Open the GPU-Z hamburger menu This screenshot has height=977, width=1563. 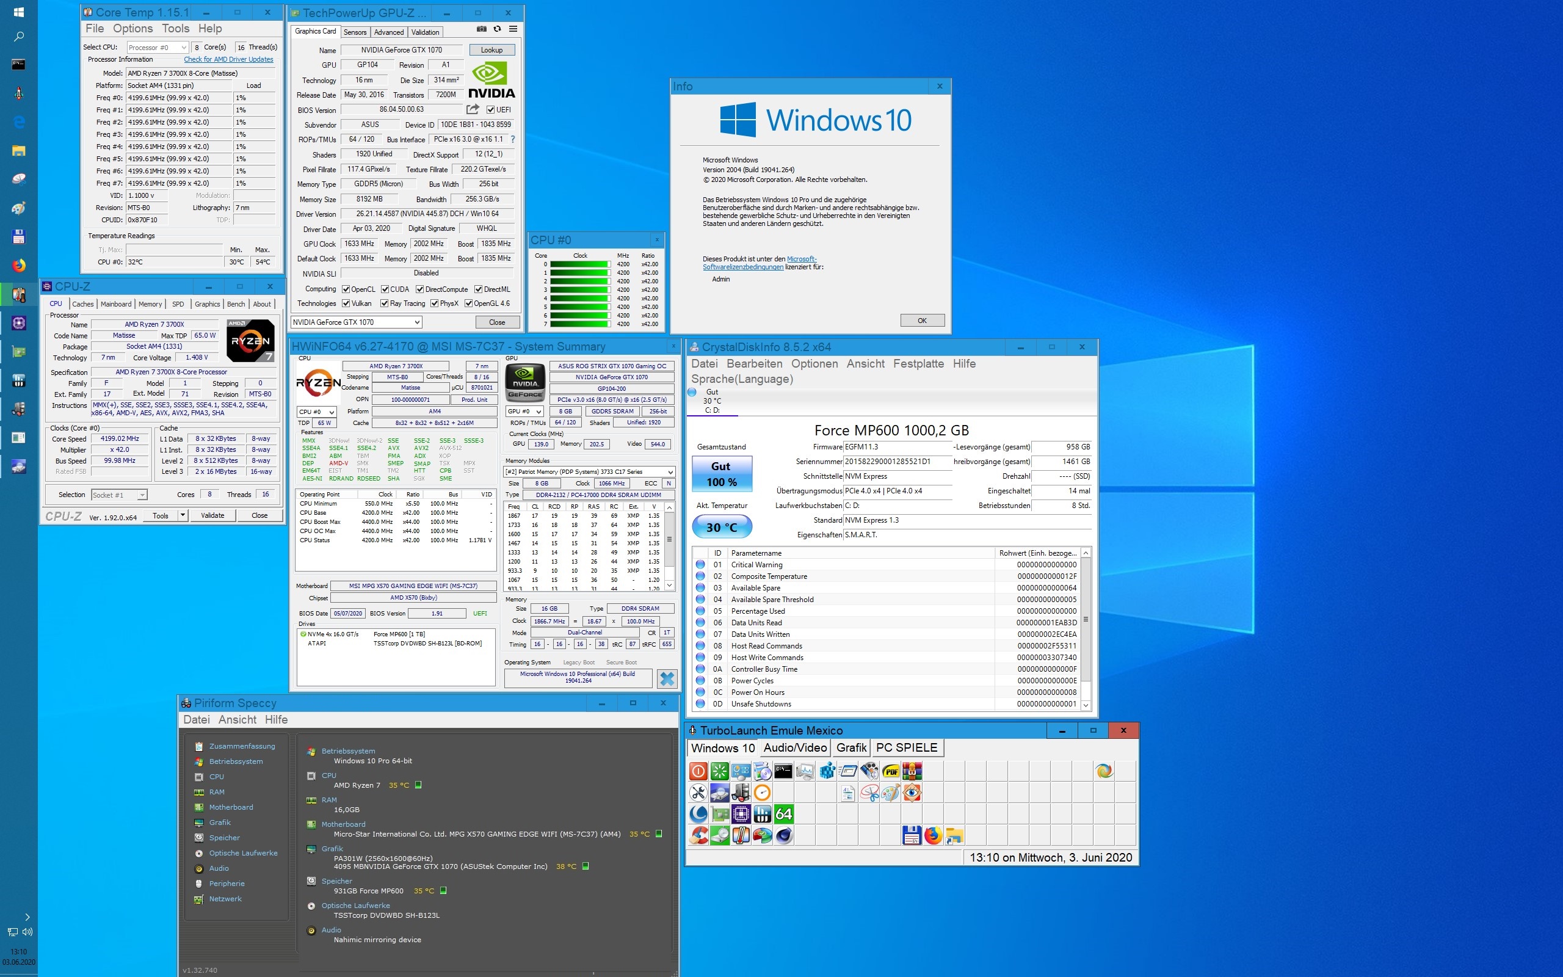[x=513, y=29]
